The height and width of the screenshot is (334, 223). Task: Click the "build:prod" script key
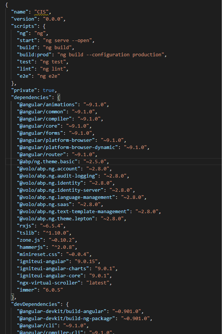tap(34, 55)
